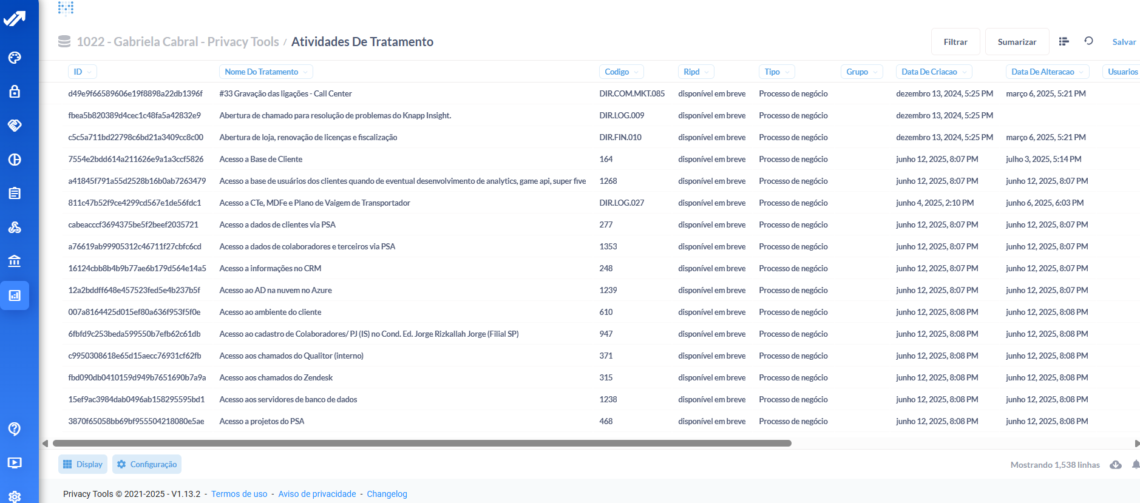This screenshot has height=503, width=1140.
Task: Click the horizontal scrollbar under the table
Action: tap(422, 444)
